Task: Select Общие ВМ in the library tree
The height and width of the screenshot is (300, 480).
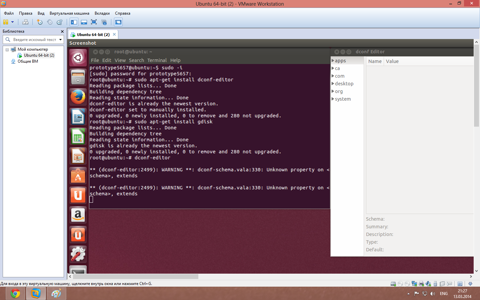Action: (x=28, y=61)
